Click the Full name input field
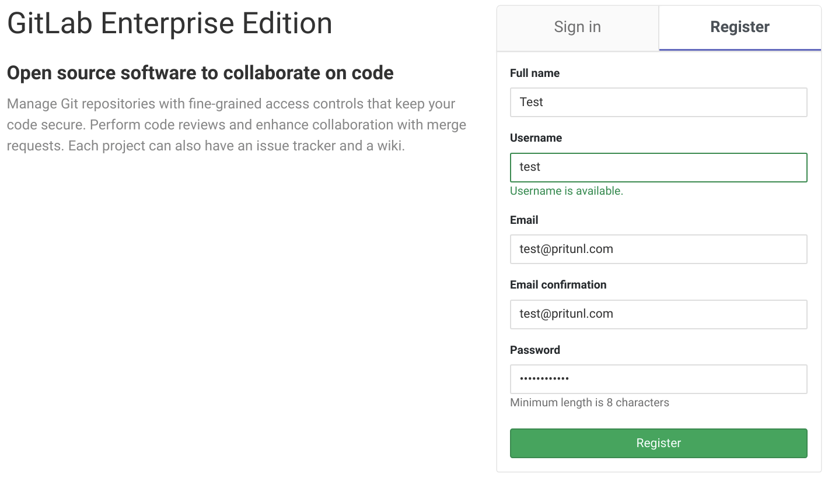 (x=658, y=102)
